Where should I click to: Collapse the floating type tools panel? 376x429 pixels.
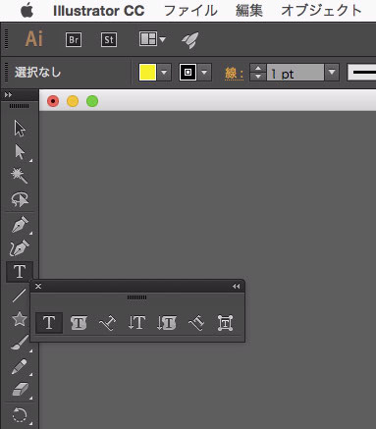point(236,287)
